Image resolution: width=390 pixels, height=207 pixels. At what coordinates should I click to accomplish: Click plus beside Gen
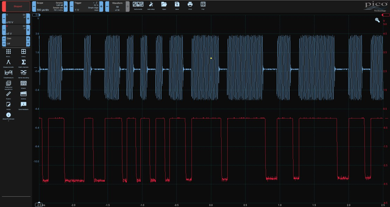[x=28, y=39]
